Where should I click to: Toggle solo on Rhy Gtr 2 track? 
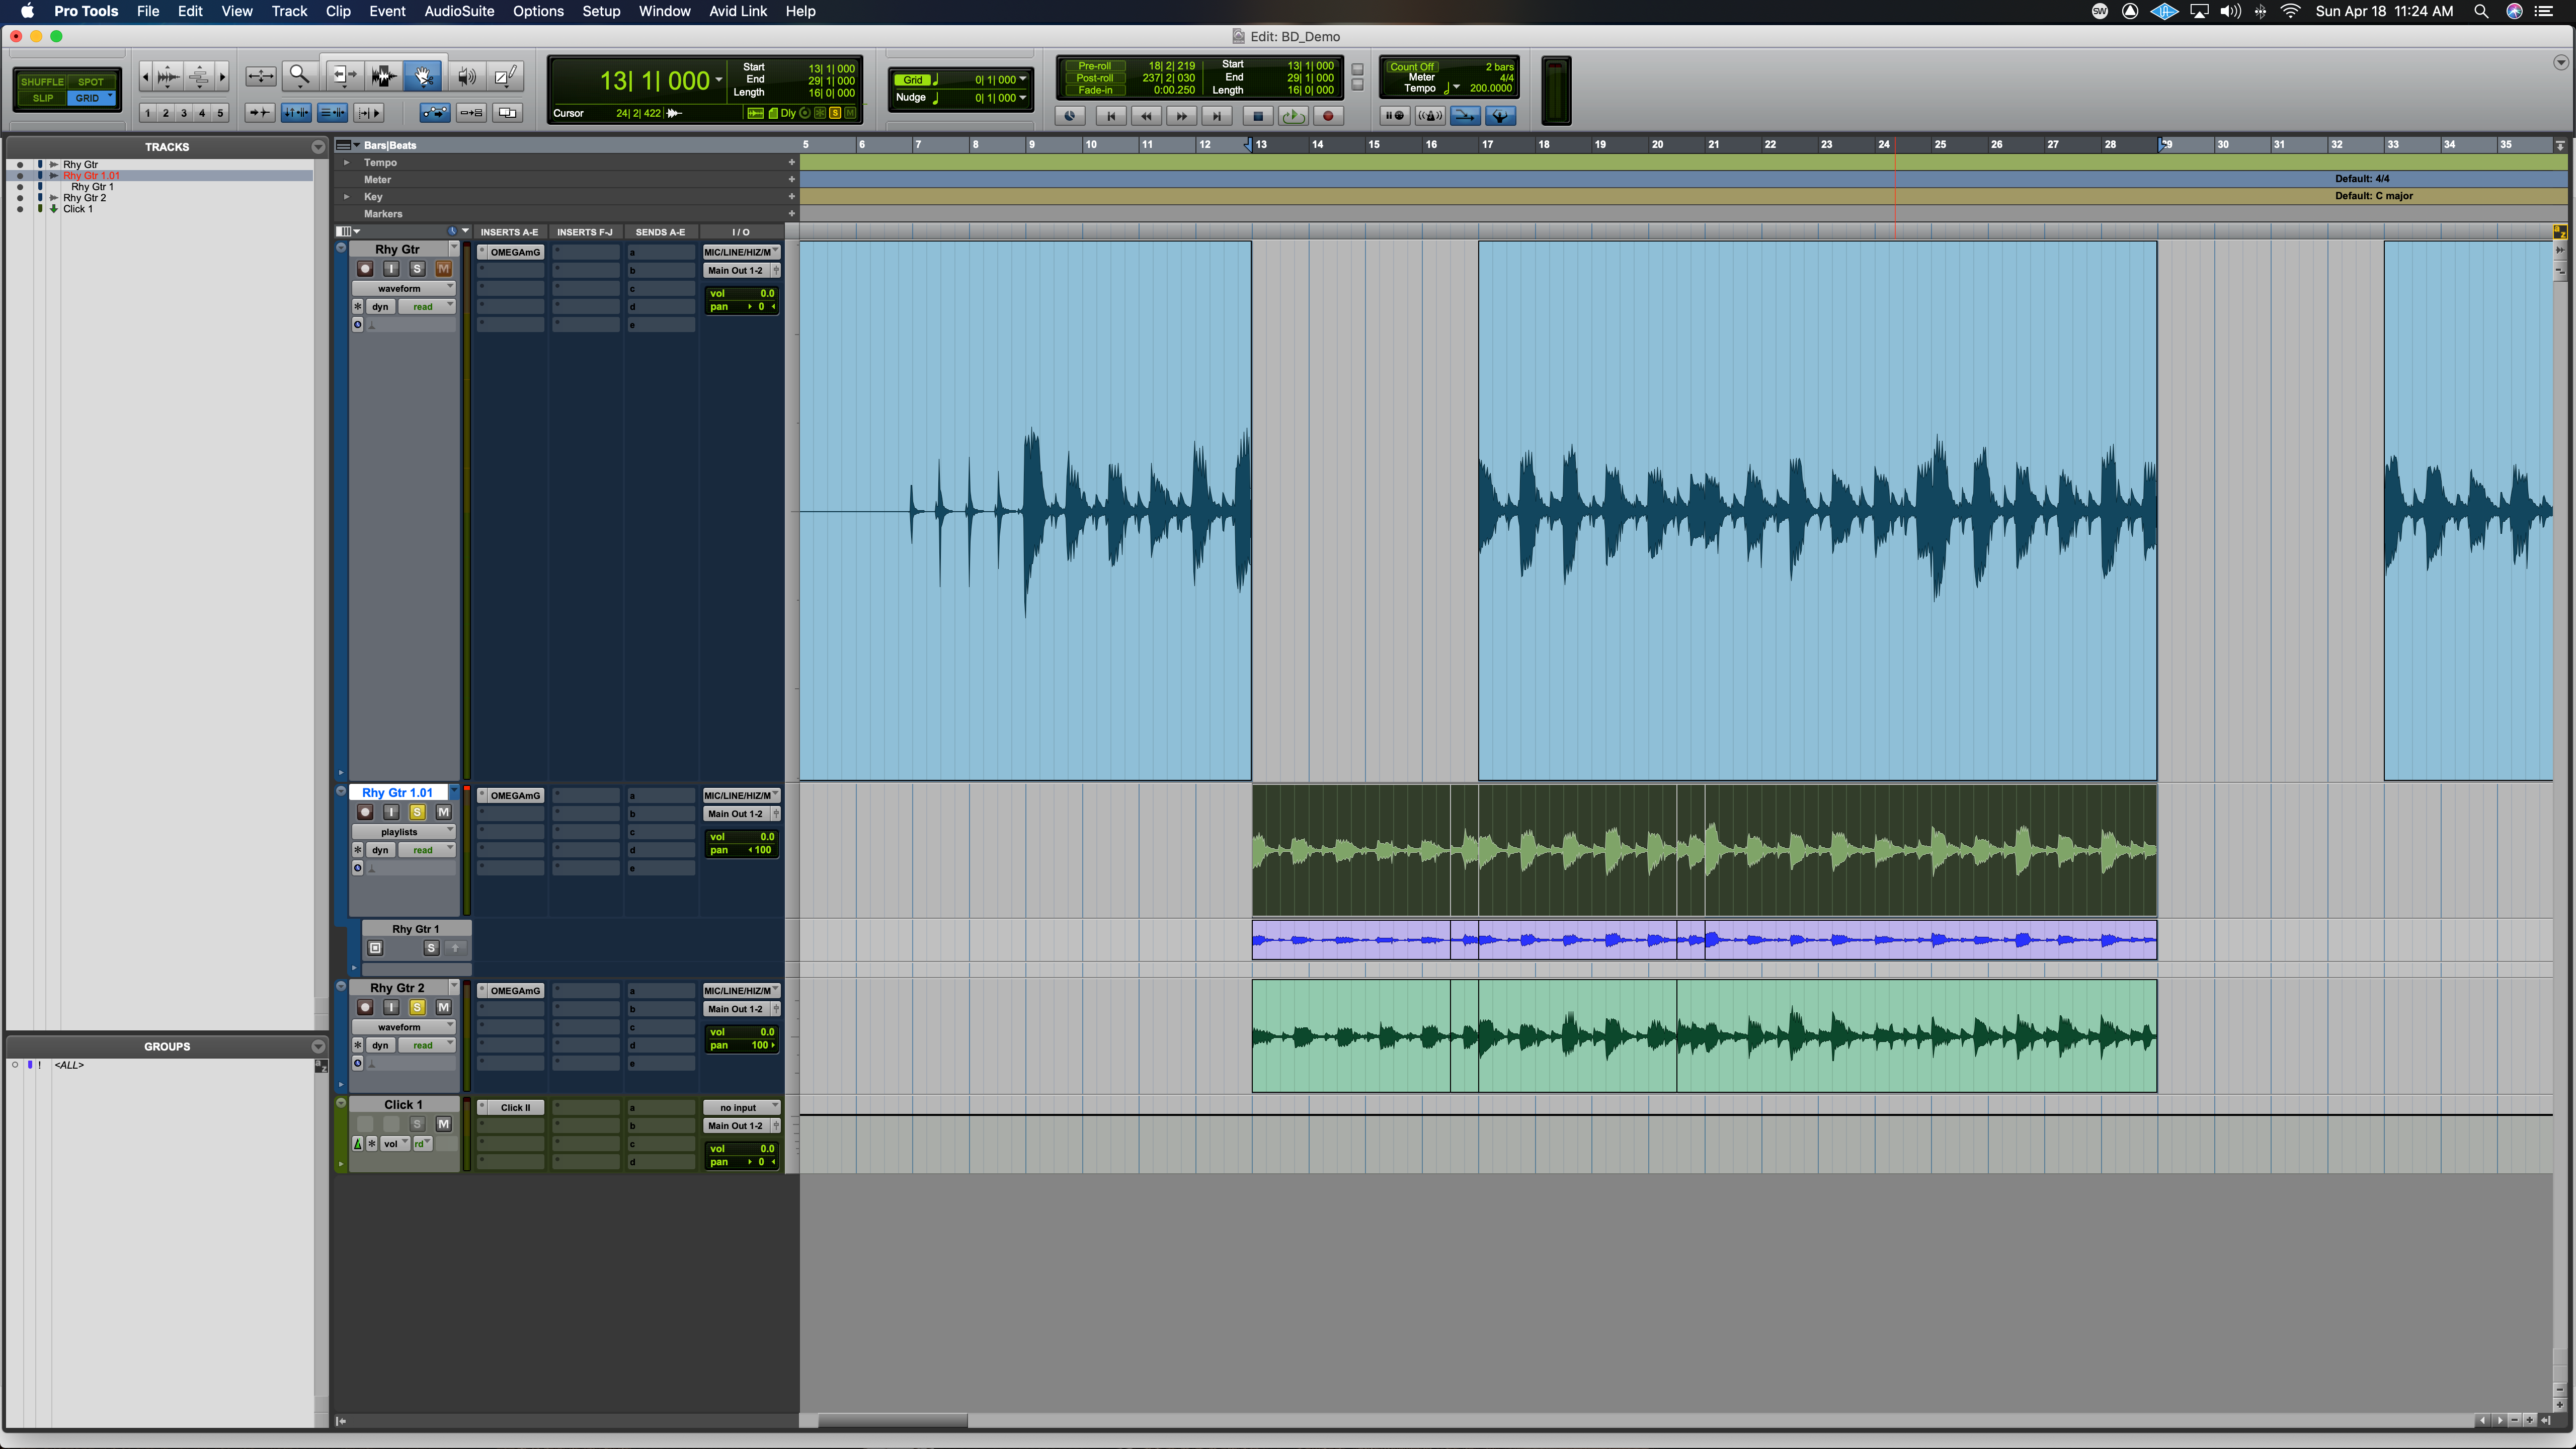[x=417, y=1008]
